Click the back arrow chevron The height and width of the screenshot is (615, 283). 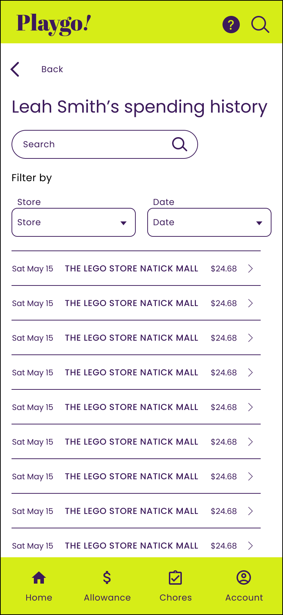(x=15, y=69)
